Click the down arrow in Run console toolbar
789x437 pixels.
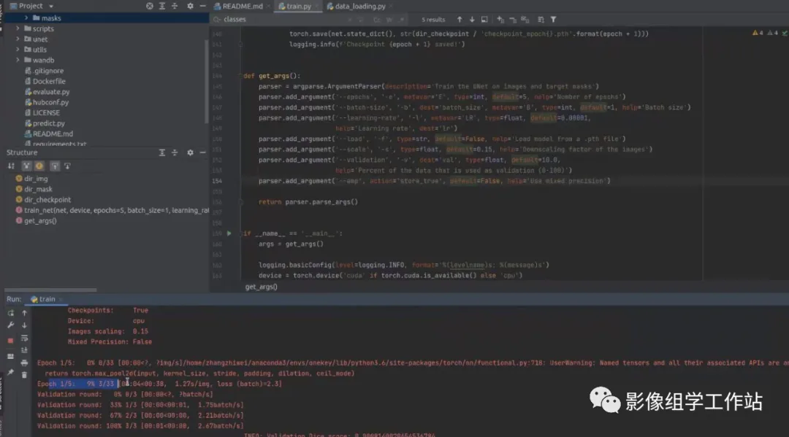coord(24,325)
